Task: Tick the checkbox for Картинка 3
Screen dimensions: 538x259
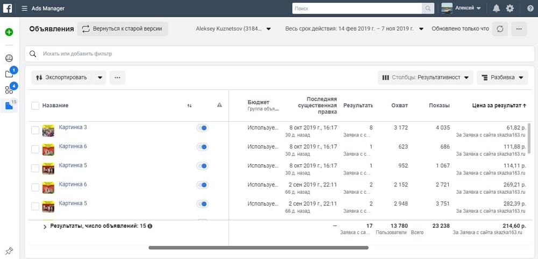Action: pos(35,130)
